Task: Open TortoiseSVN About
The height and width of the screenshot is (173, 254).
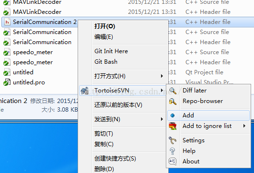Action: (191, 161)
